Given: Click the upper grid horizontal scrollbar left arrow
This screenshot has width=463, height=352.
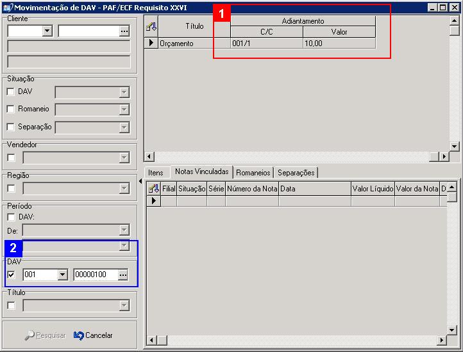Looking at the screenshot, I should click(149, 157).
